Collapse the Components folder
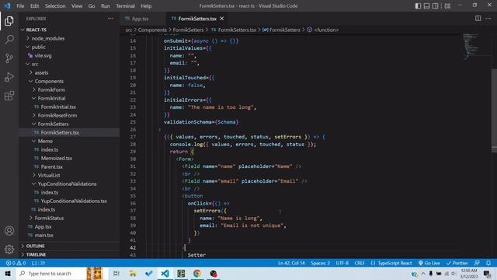497x280 pixels. pos(69,81)
